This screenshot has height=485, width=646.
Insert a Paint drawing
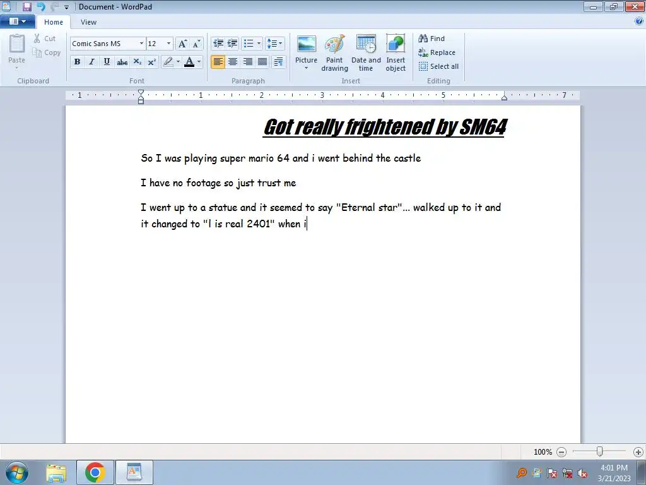point(334,53)
